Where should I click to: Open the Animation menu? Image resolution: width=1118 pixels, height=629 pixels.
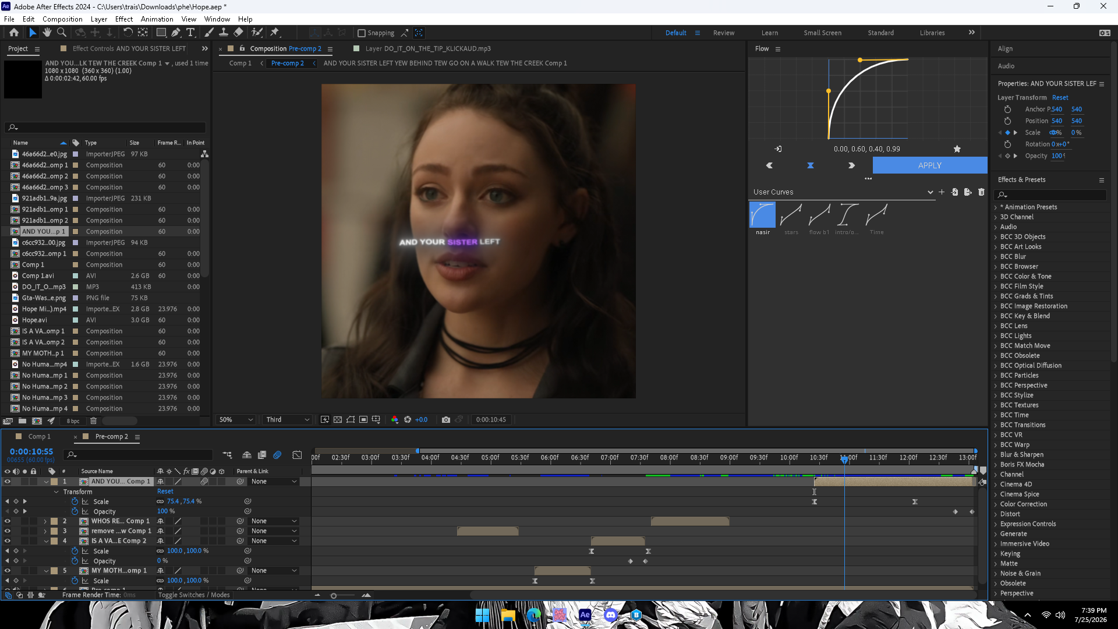coord(157,19)
